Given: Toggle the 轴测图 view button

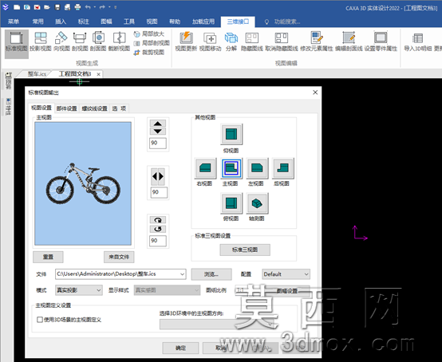Looking at the screenshot, I should pyautogui.click(x=257, y=203).
